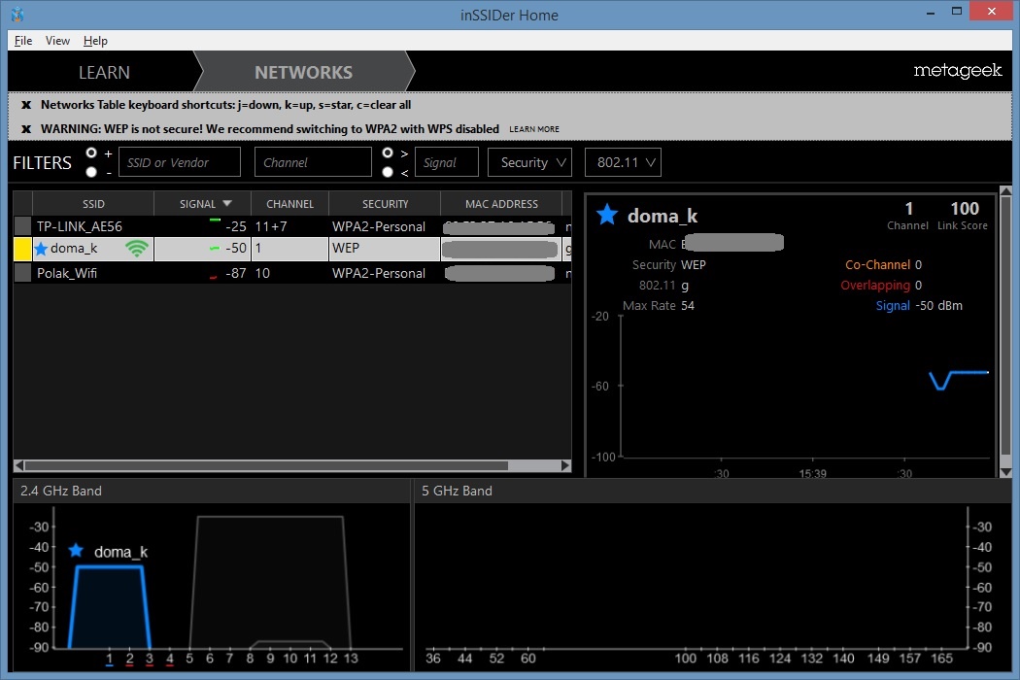Image resolution: width=1020 pixels, height=680 pixels.
Task: Open the View menu
Action: point(57,41)
